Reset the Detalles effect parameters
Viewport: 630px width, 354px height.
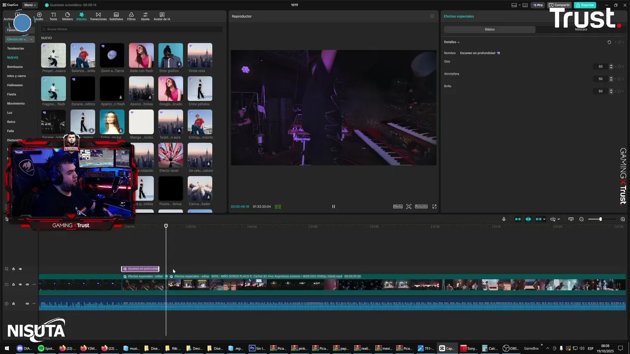(609, 42)
